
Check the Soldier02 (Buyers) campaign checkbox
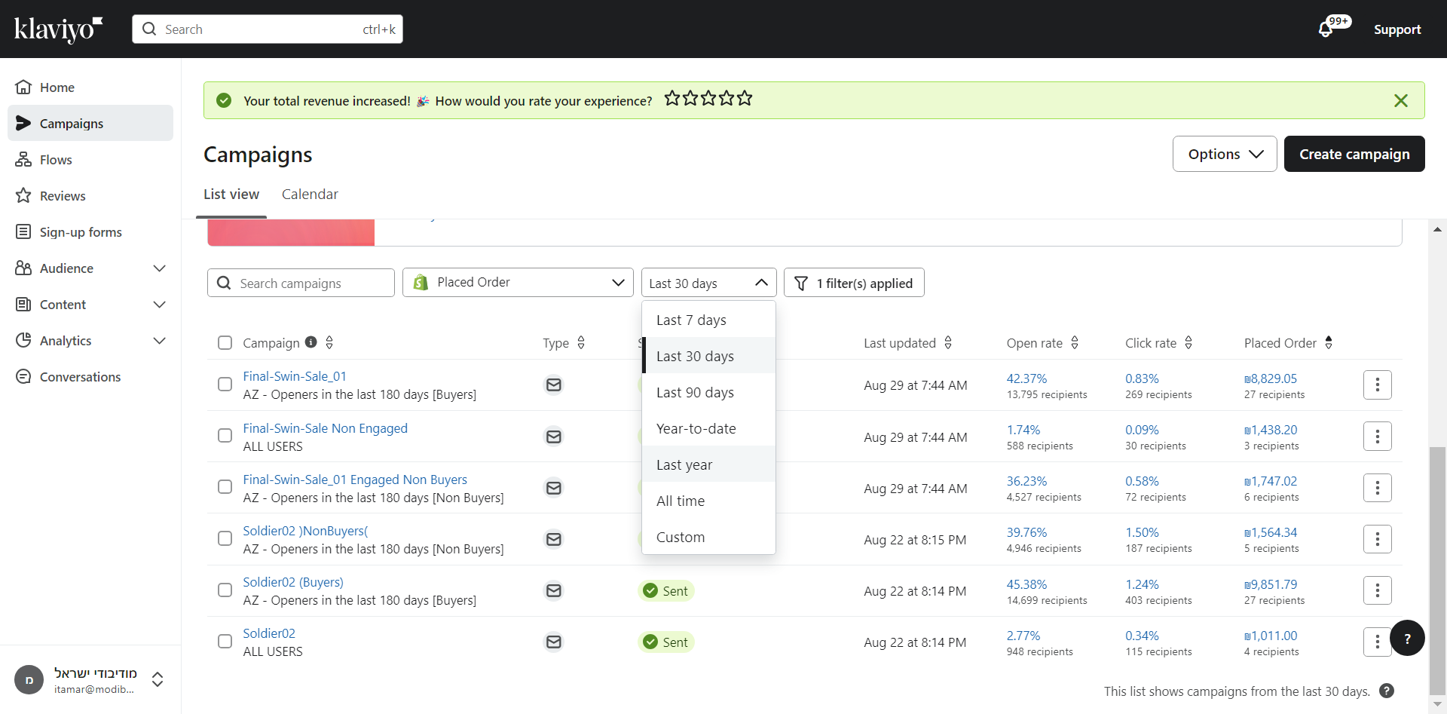click(x=225, y=590)
